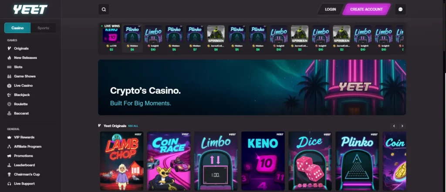Viewport: 446px width, 192px height.
Task: Open Slots icon in sidebar
Action: (x=9, y=67)
